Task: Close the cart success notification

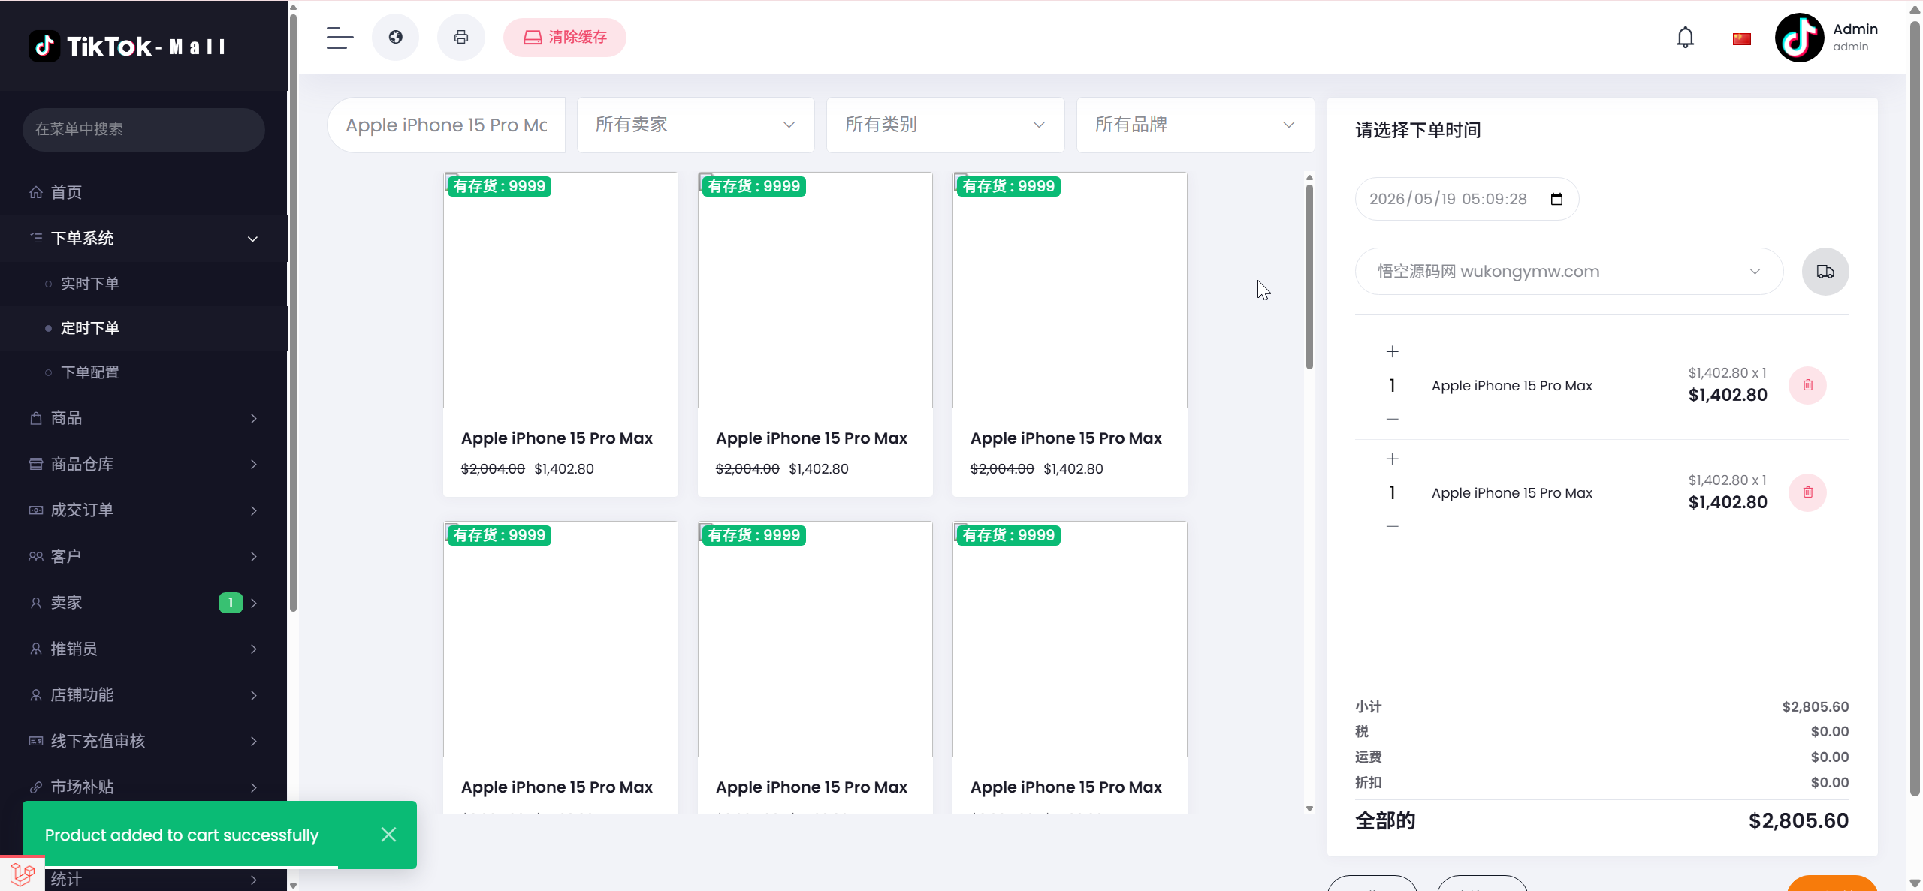Action: coord(388,835)
